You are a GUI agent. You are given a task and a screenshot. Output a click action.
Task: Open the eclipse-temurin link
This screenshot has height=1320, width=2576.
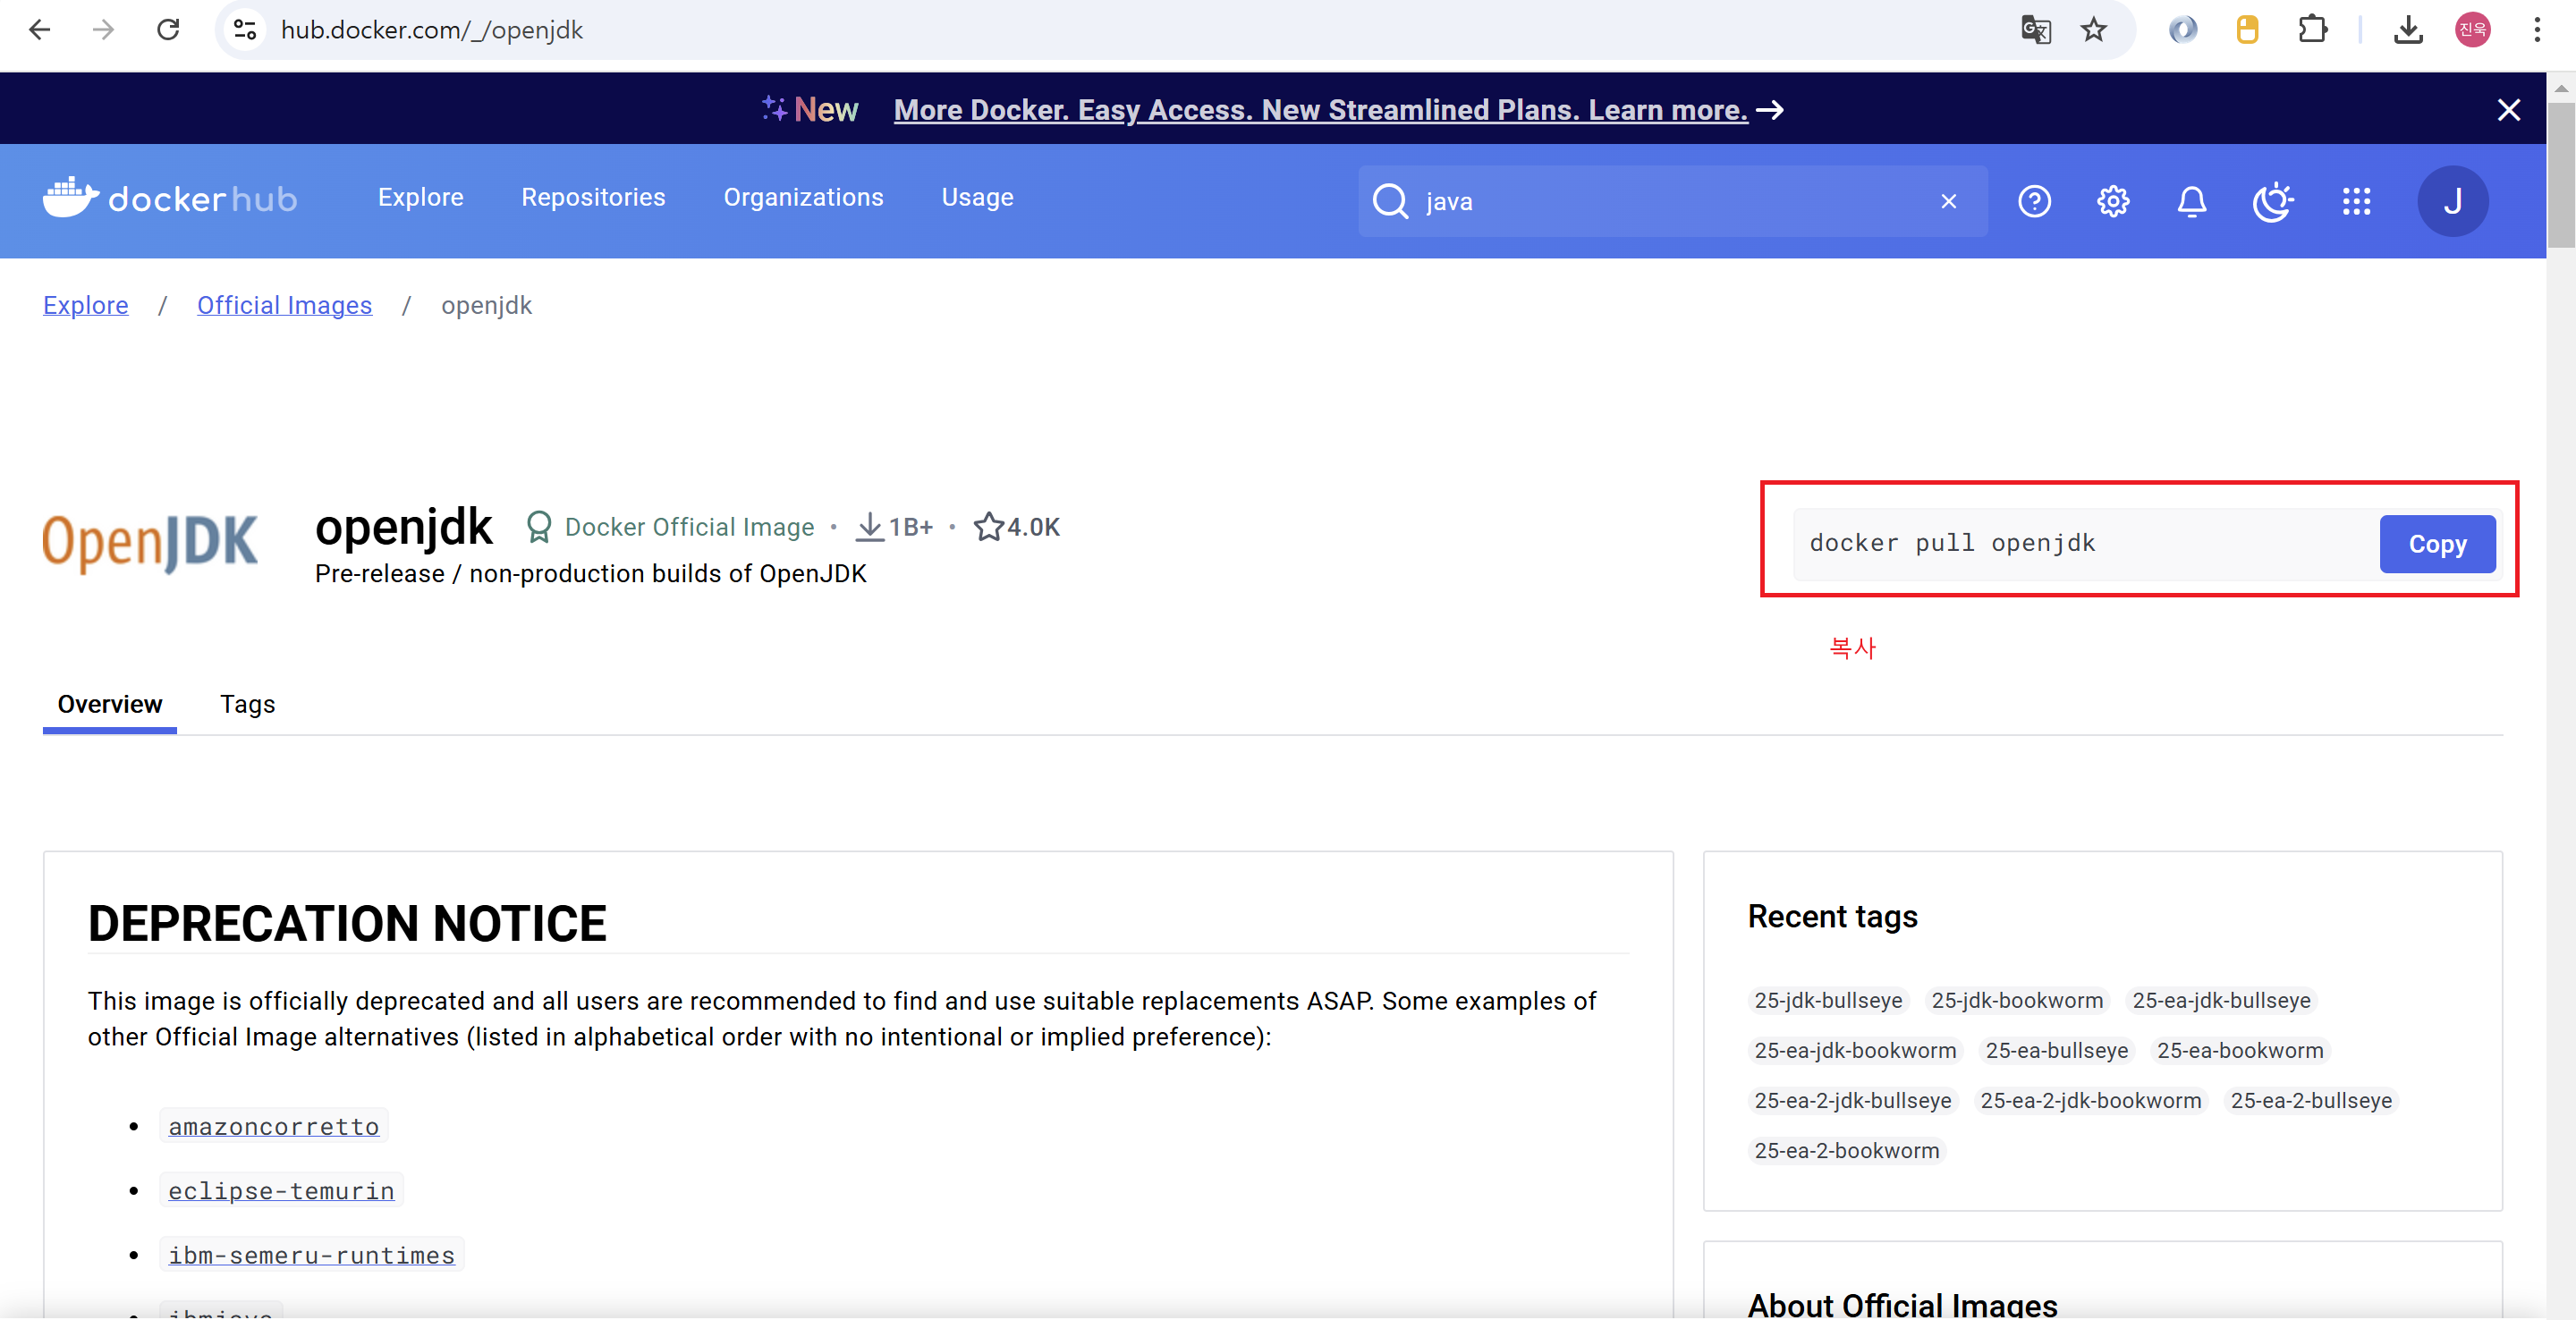(x=281, y=1190)
